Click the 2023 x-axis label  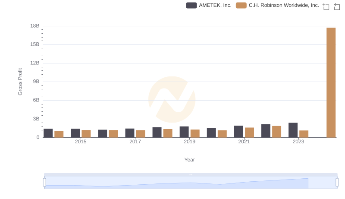tap(298, 142)
